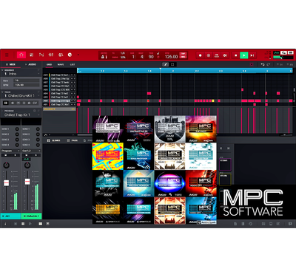Image resolution: width=296 pixels, height=277 pixels.
Task: Enable the Overdub button
Action: point(209,55)
